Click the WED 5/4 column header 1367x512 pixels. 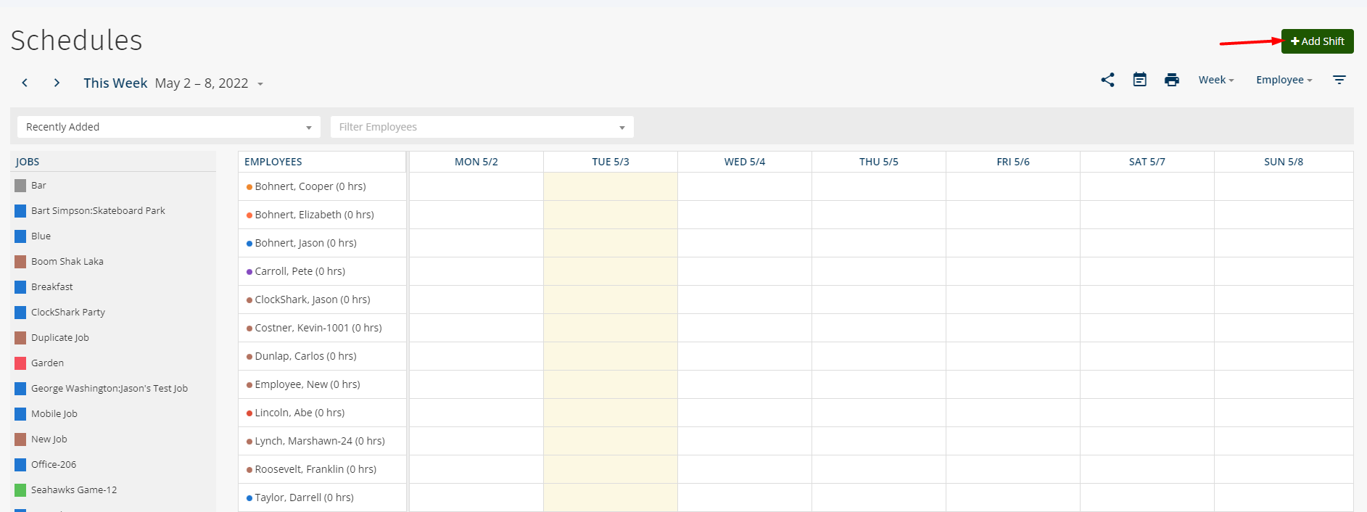745,162
